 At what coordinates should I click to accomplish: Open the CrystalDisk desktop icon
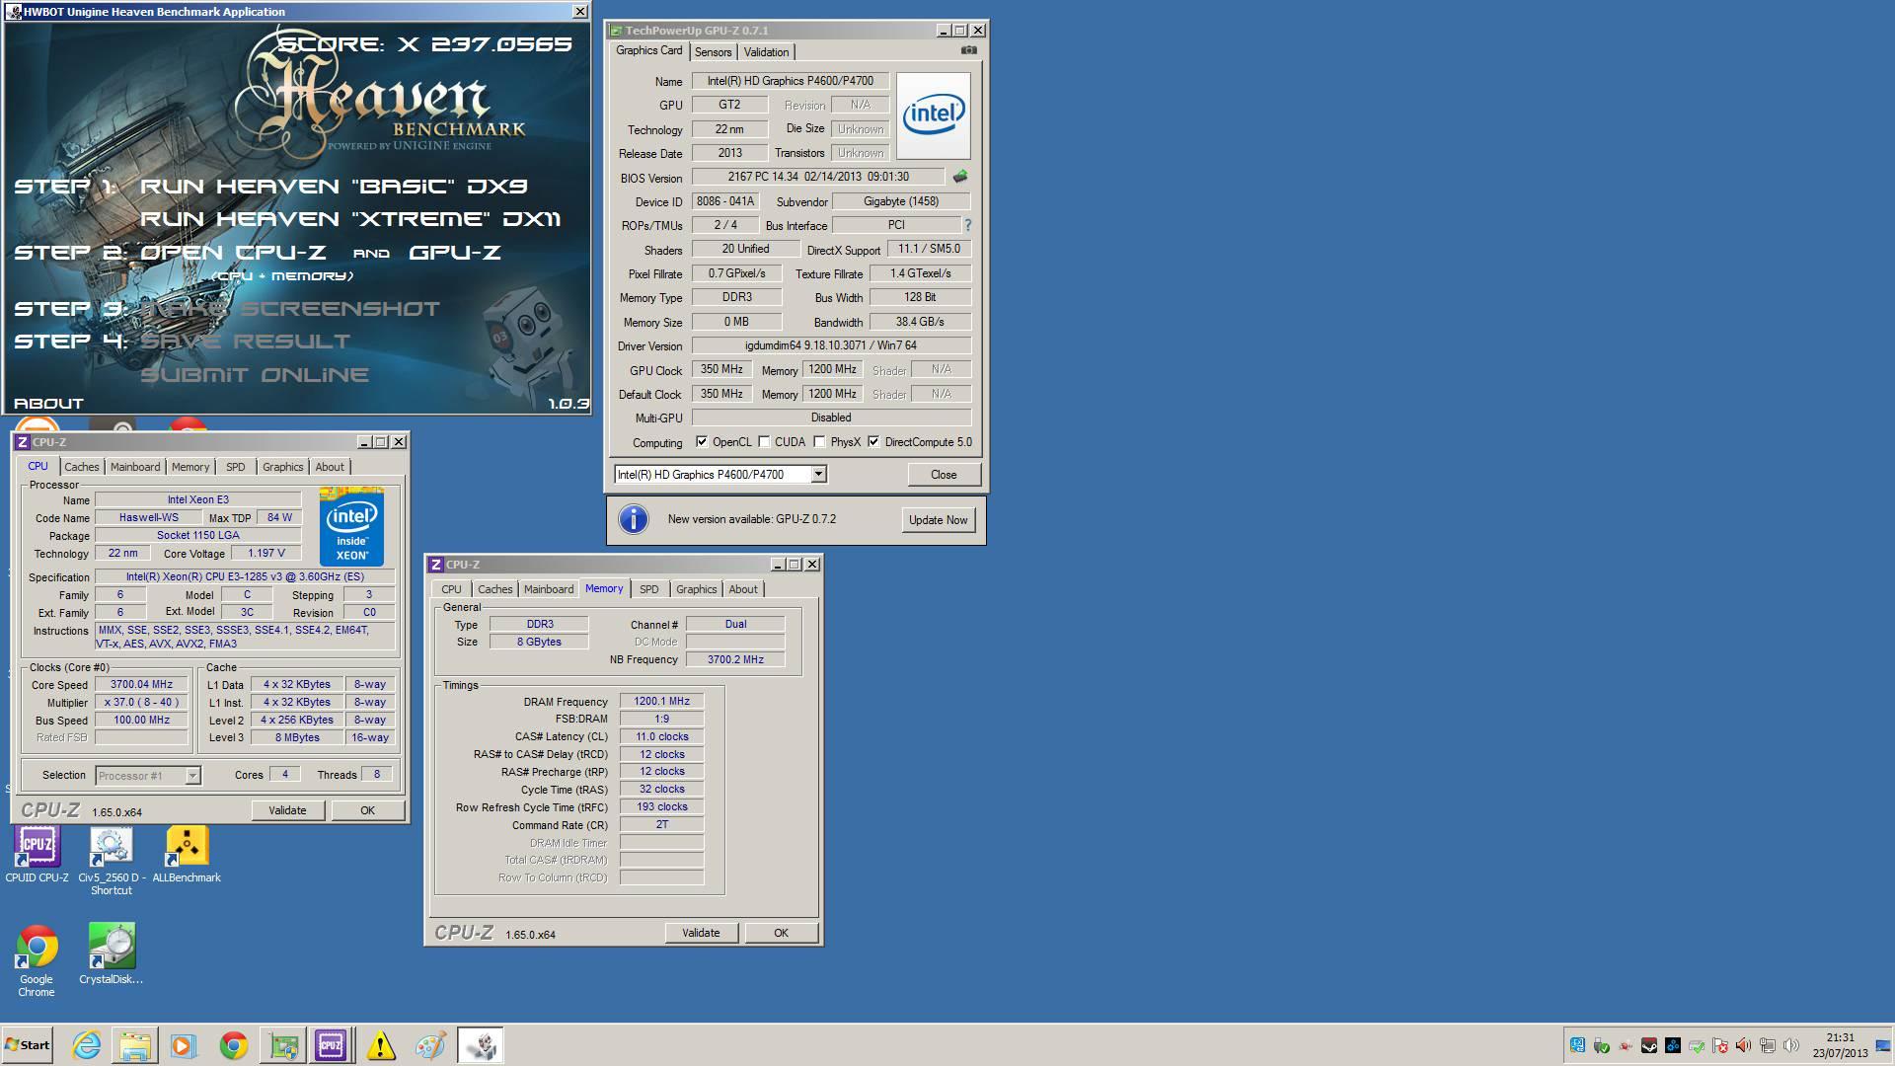[112, 953]
